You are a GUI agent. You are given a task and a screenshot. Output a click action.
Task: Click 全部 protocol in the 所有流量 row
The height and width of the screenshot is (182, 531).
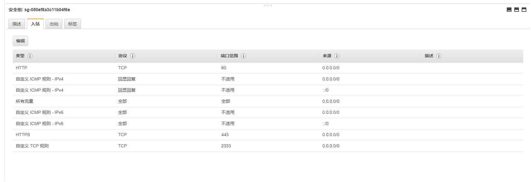(122, 101)
